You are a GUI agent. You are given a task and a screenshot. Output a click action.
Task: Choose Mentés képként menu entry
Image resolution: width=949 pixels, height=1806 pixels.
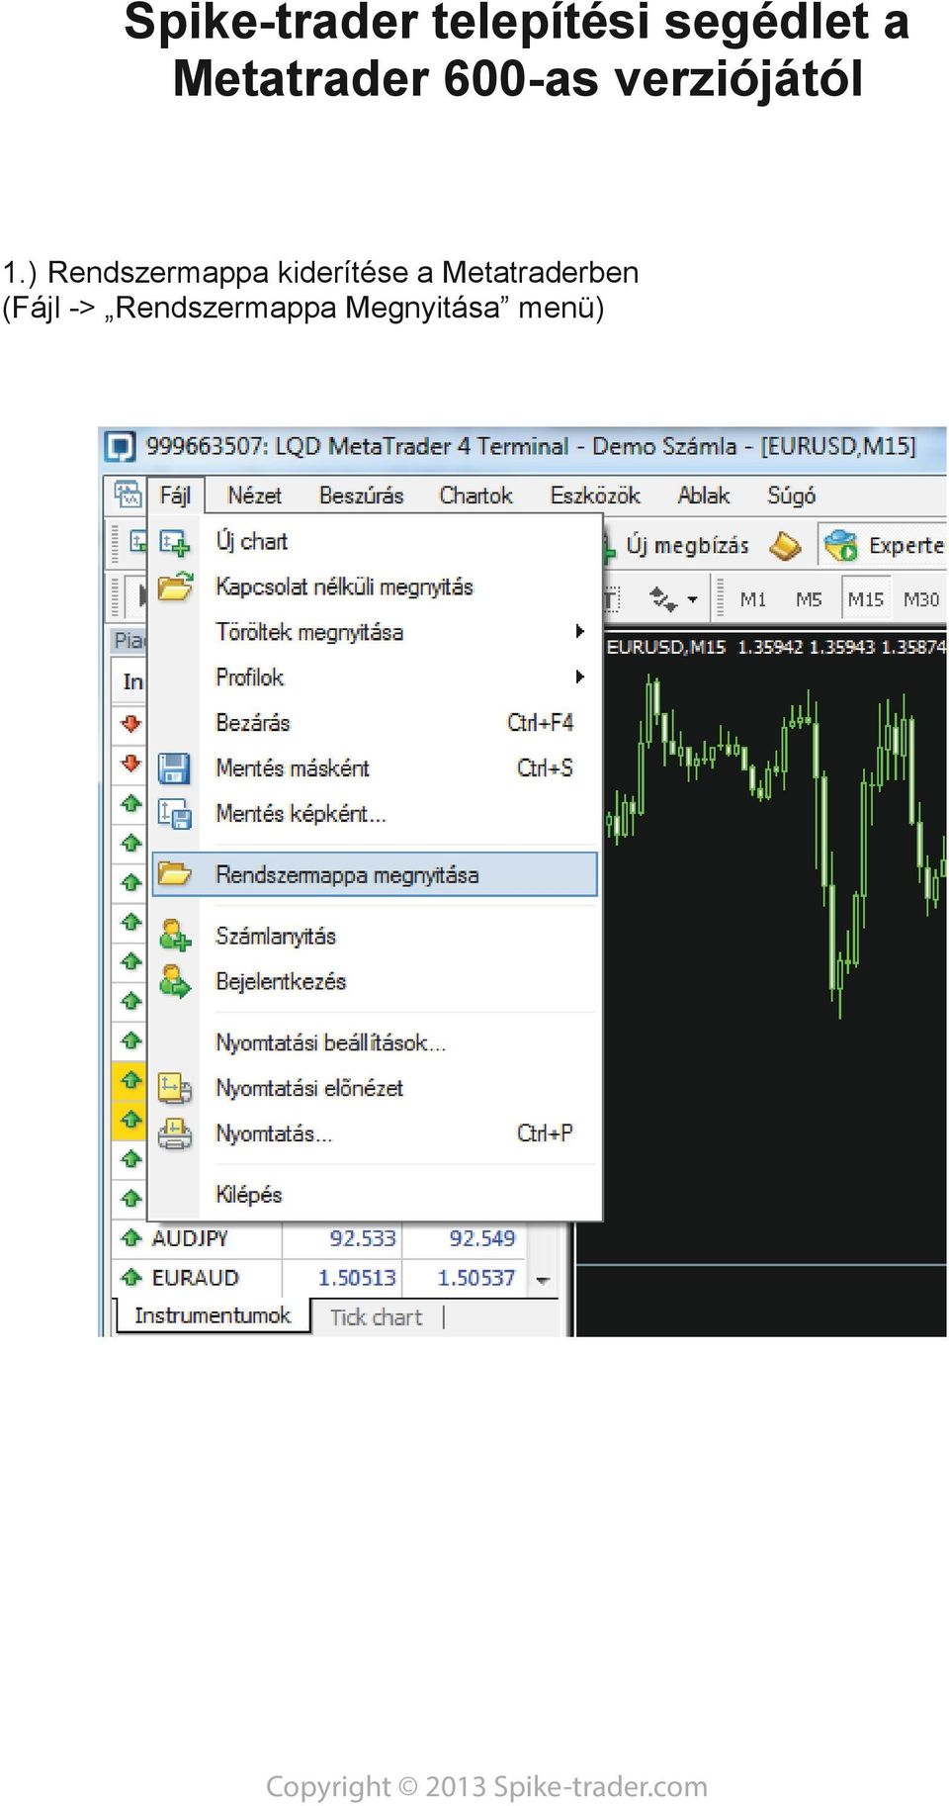pyautogui.click(x=376, y=814)
